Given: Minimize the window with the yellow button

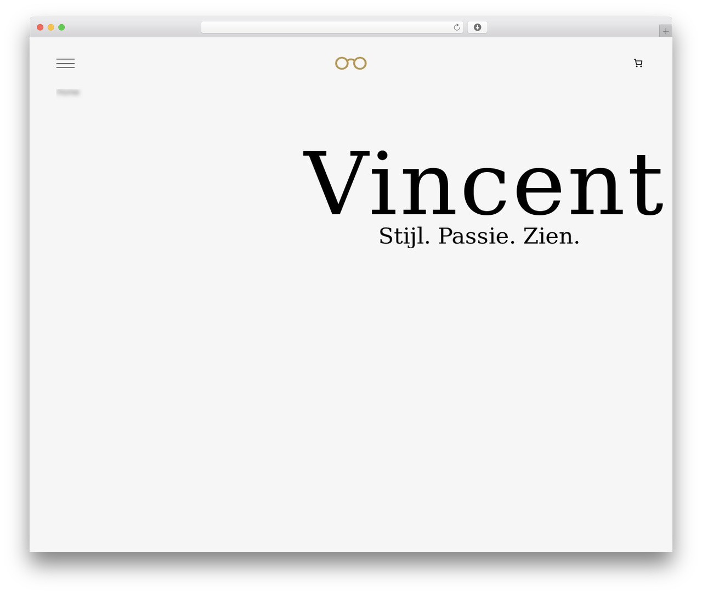Looking at the screenshot, I should pyautogui.click(x=51, y=27).
